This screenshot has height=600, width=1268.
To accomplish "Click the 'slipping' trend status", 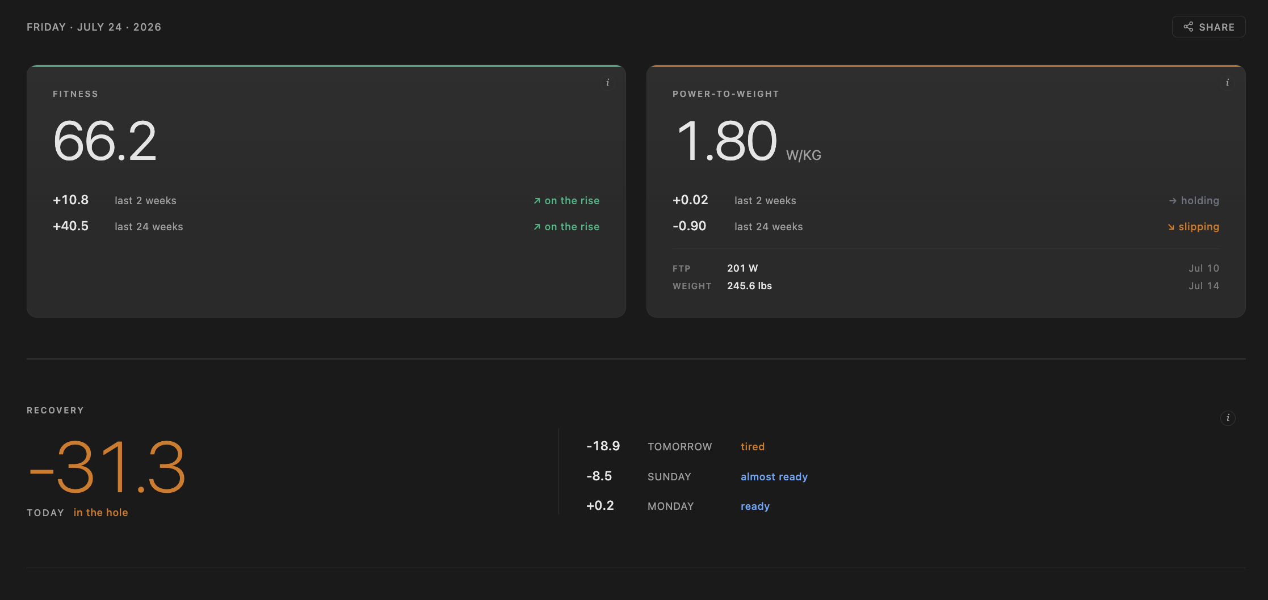I will point(1193,227).
